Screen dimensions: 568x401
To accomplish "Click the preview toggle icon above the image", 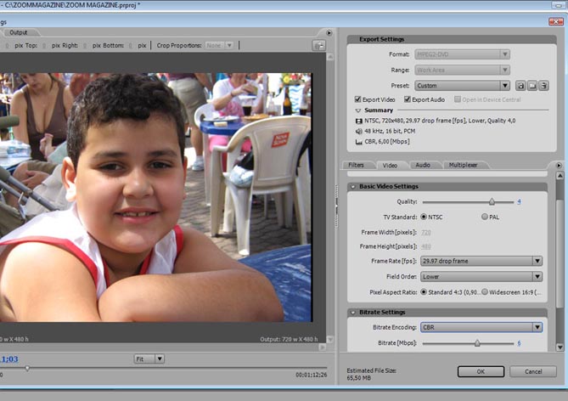I will [x=318, y=45].
